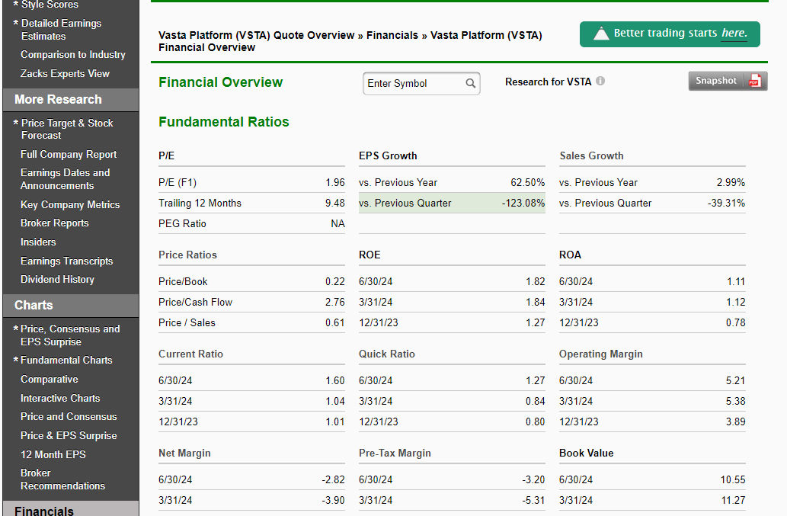
Task: Click Sales Growth value -39.31%
Action: [x=726, y=204]
